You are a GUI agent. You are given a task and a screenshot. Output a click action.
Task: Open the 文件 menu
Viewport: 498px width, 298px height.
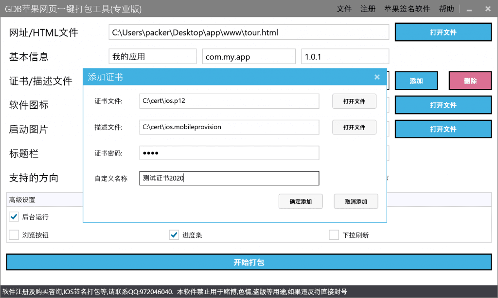344,9
